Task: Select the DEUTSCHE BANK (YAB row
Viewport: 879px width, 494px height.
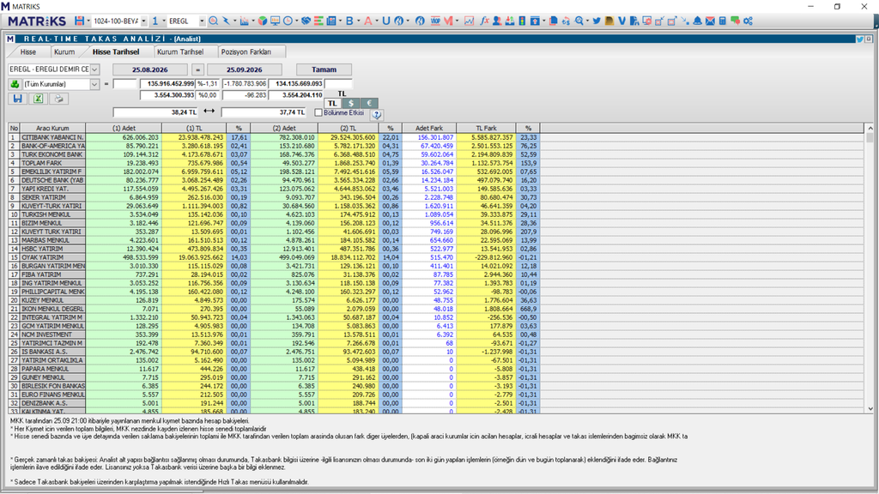Action: (274, 180)
